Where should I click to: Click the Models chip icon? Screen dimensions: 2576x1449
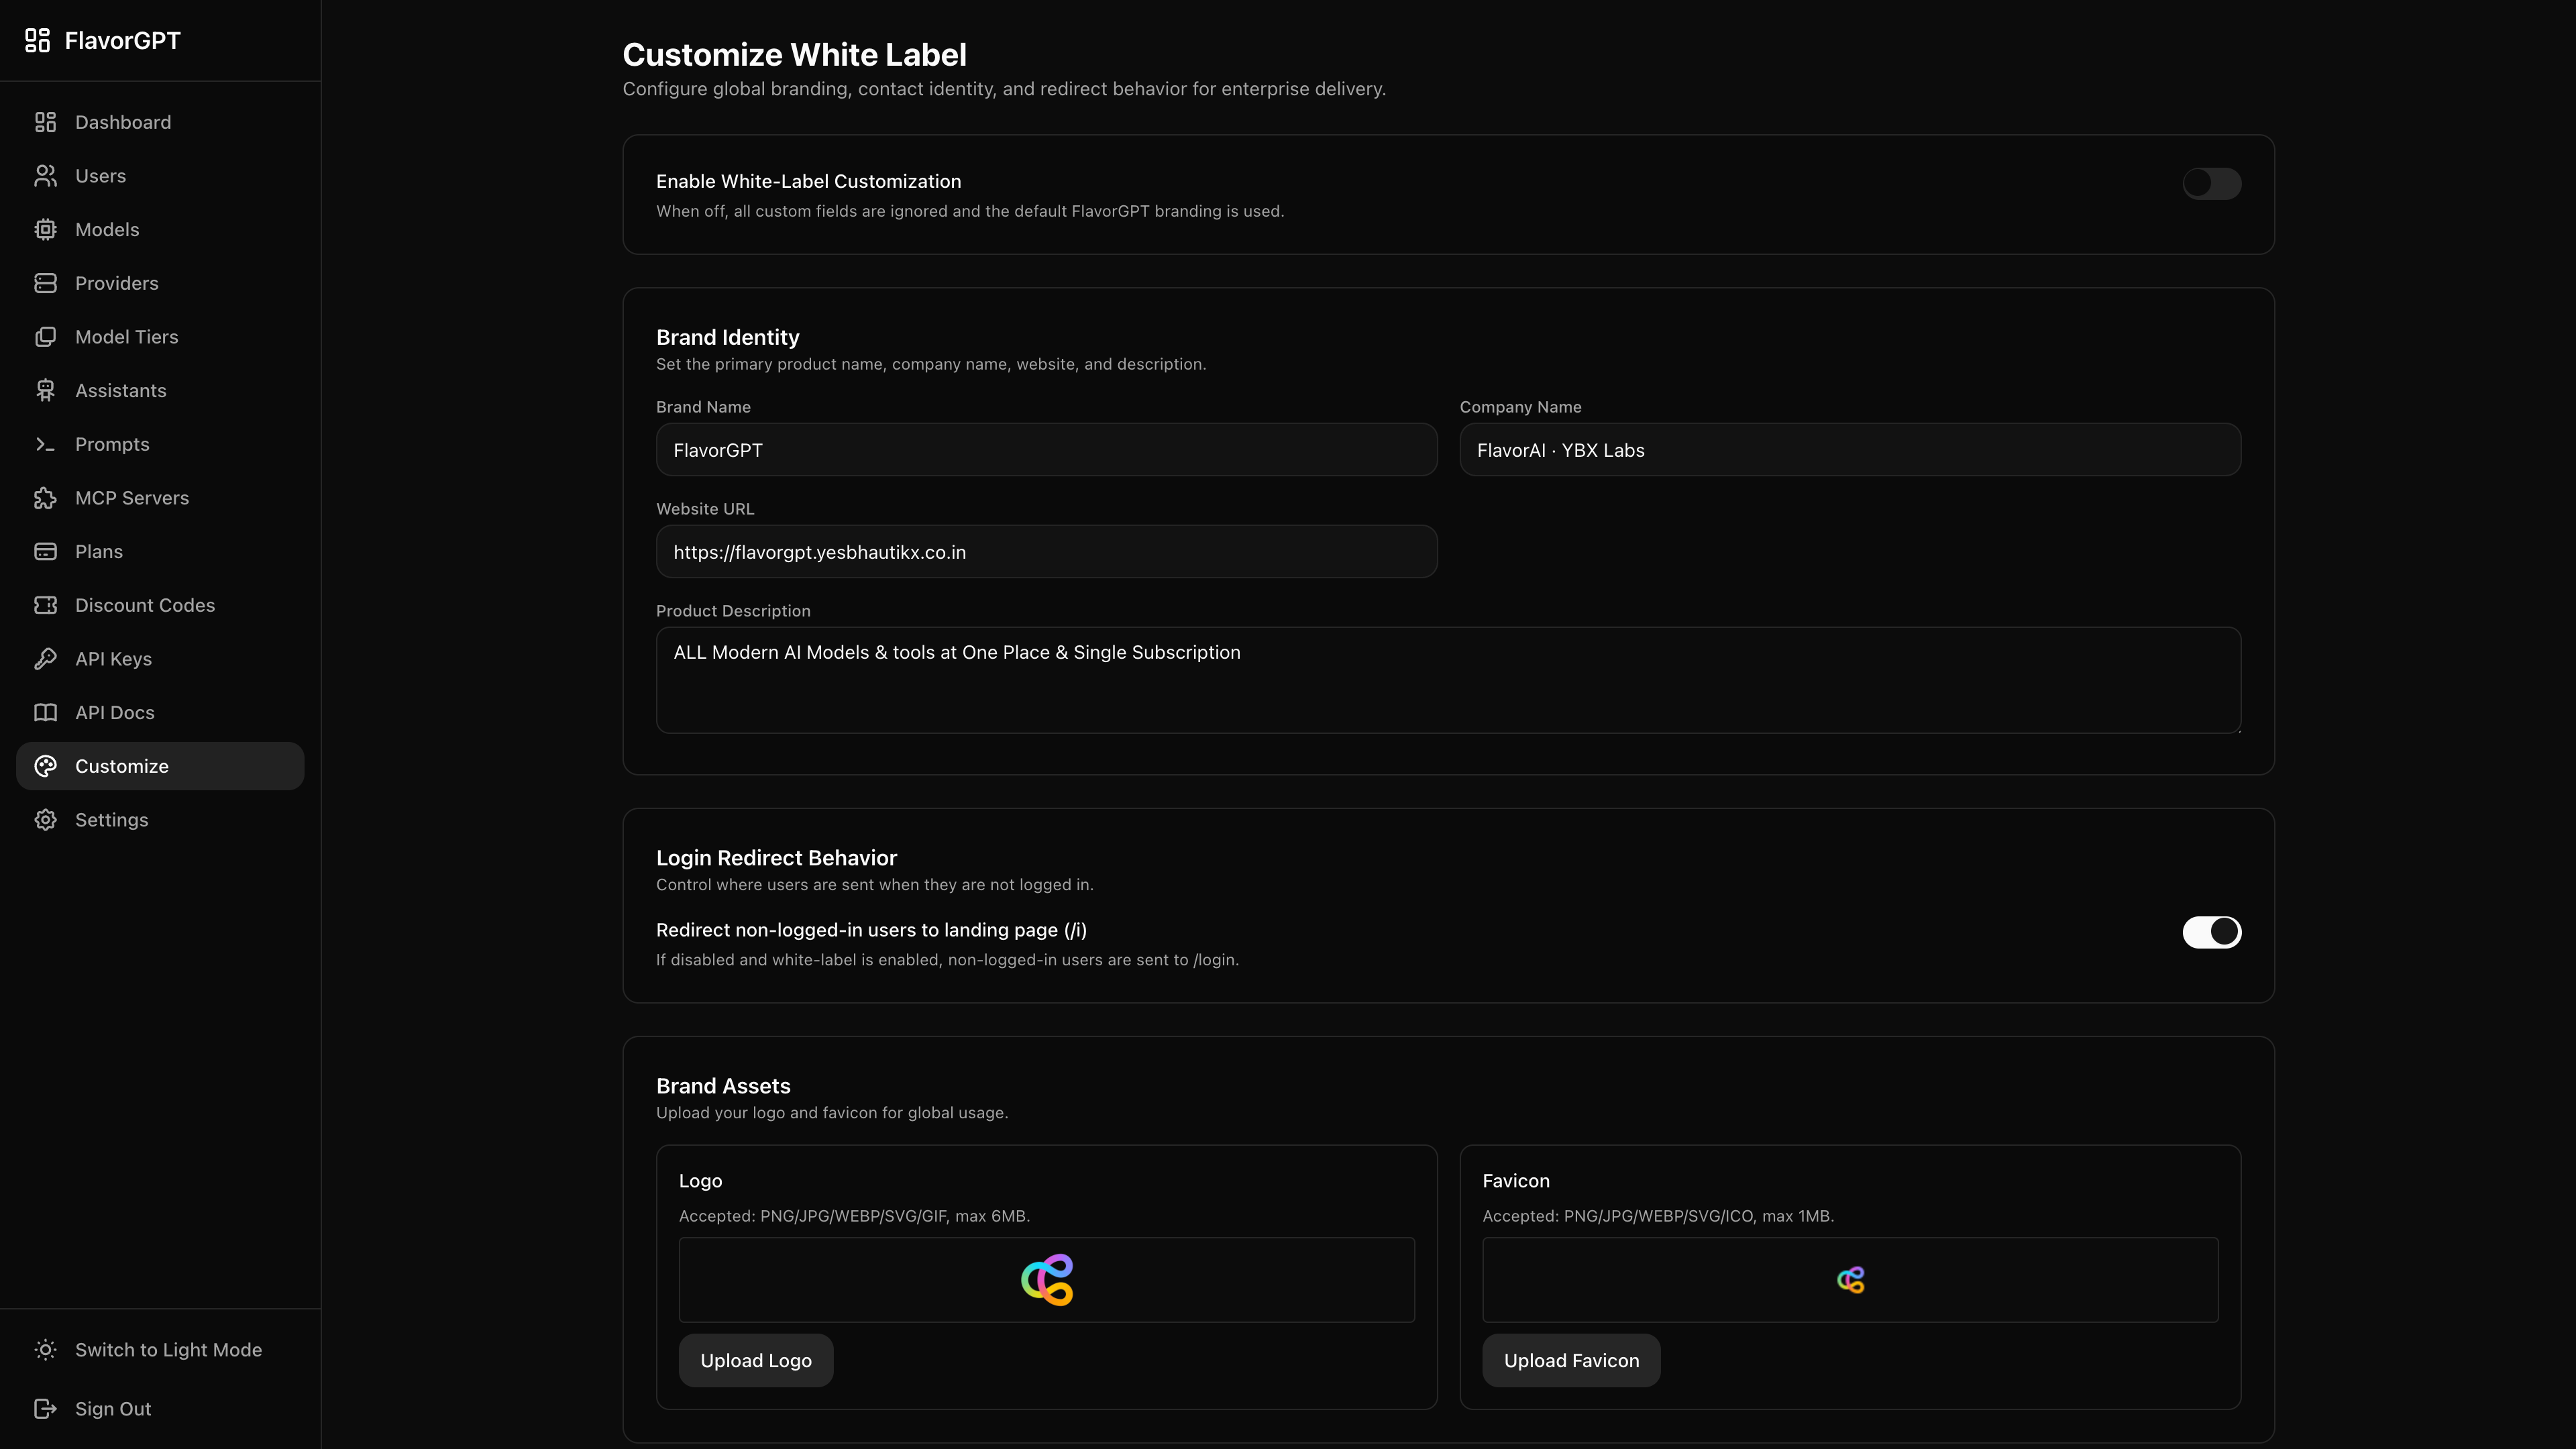coord(45,230)
